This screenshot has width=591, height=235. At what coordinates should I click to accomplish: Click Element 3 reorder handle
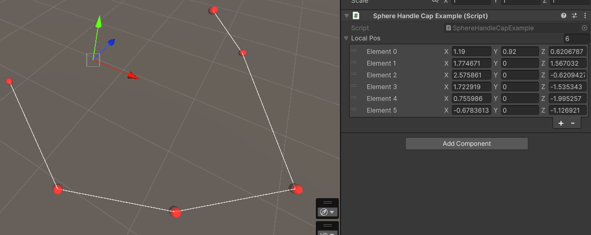354,86
